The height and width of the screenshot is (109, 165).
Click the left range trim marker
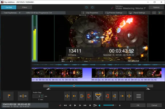tap(48, 89)
